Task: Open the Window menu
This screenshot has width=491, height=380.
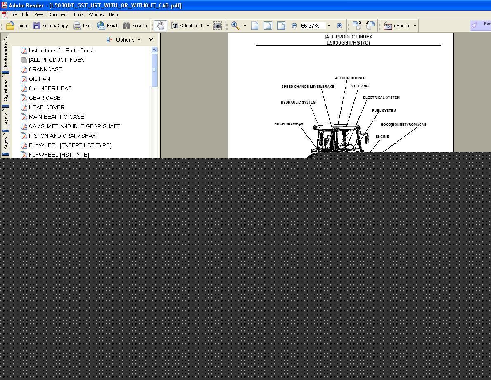Action: point(97,15)
